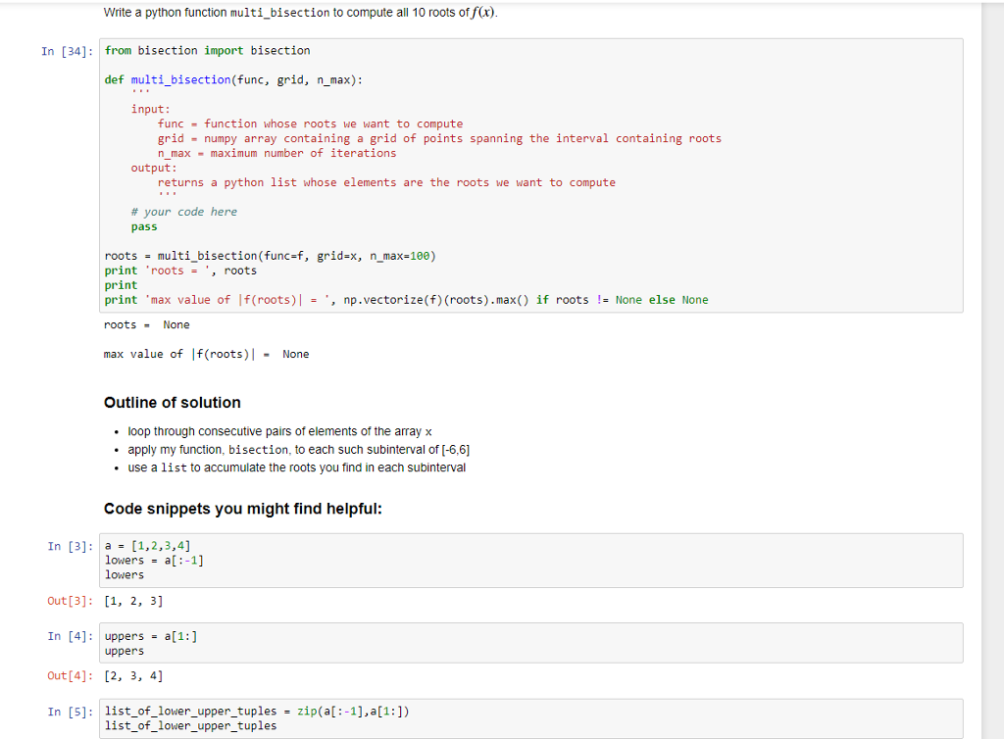This screenshot has width=1004, height=739.
Task: Select the 'max value of |f(roots)|' output text
Action: [x=204, y=354]
